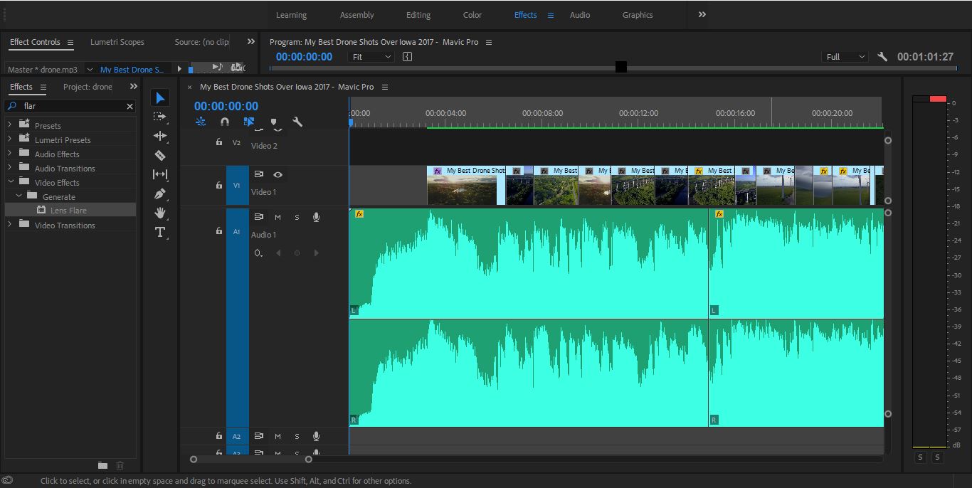This screenshot has width=972, height=488.
Task: Collapse the Generate effects folder
Action: click(19, 196)
